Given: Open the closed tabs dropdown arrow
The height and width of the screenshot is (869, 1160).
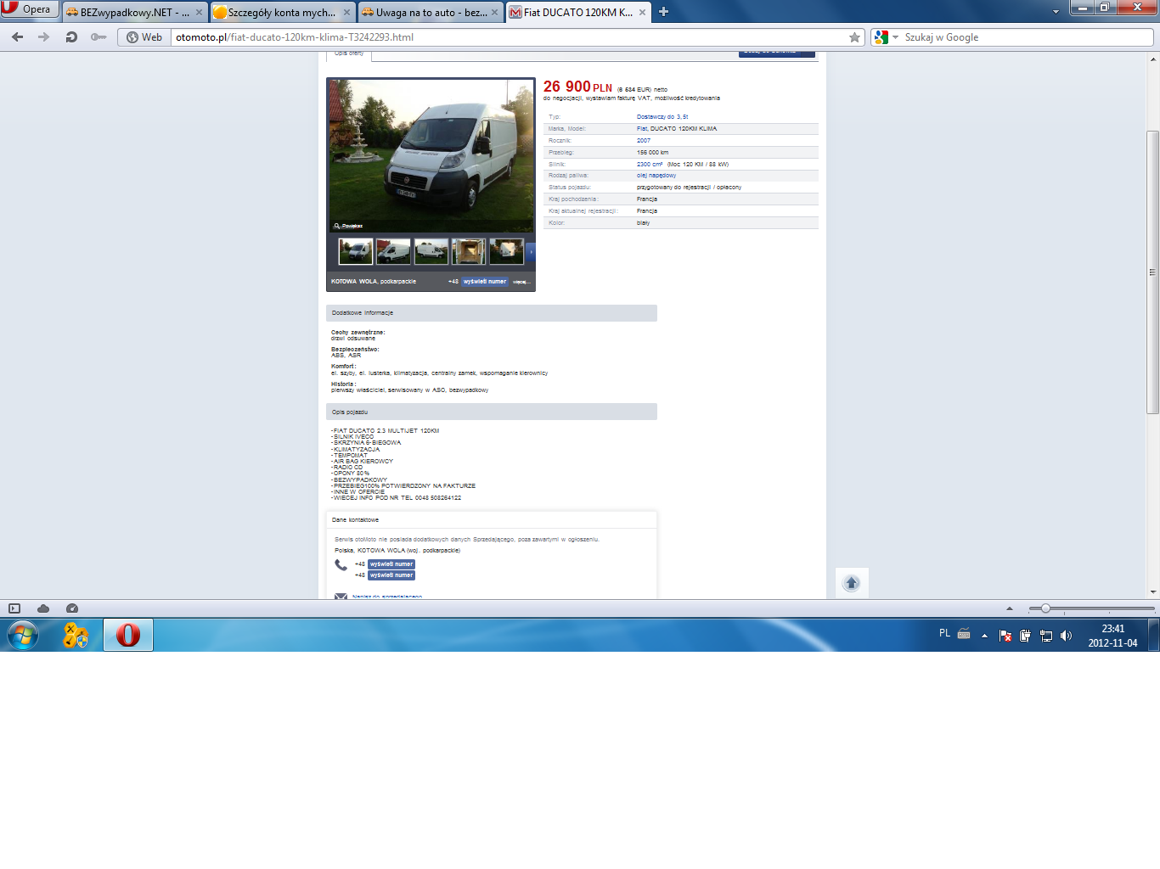Looking at the screenshot, I should click(1056, 12).
